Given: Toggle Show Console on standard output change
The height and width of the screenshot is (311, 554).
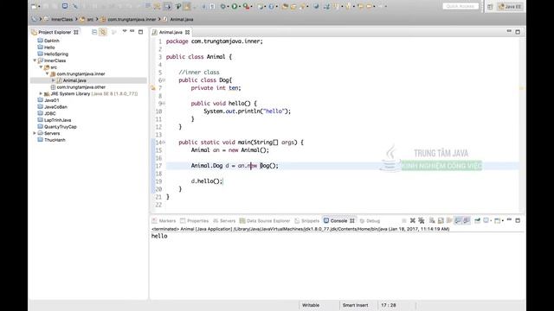Looking at the screenshot, I should tap(458, 221).
